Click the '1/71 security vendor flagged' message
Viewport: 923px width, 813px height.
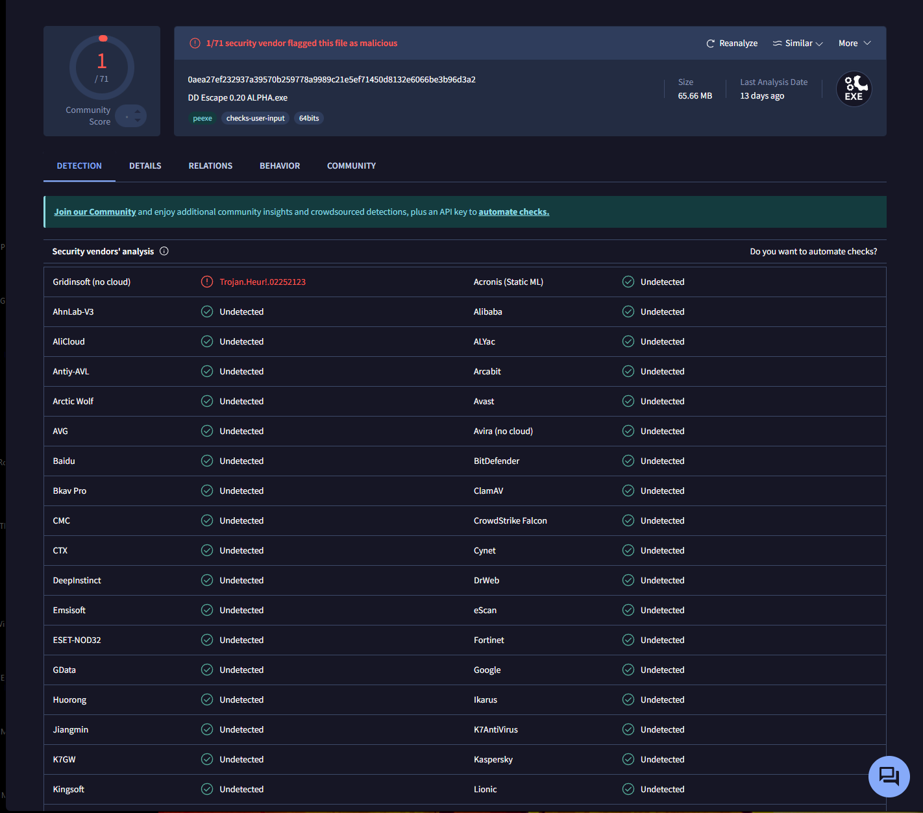302,43
